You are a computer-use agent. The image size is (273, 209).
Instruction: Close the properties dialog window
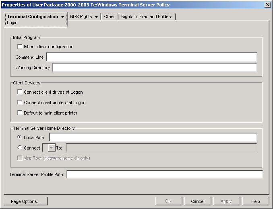[x=268, y=5]
